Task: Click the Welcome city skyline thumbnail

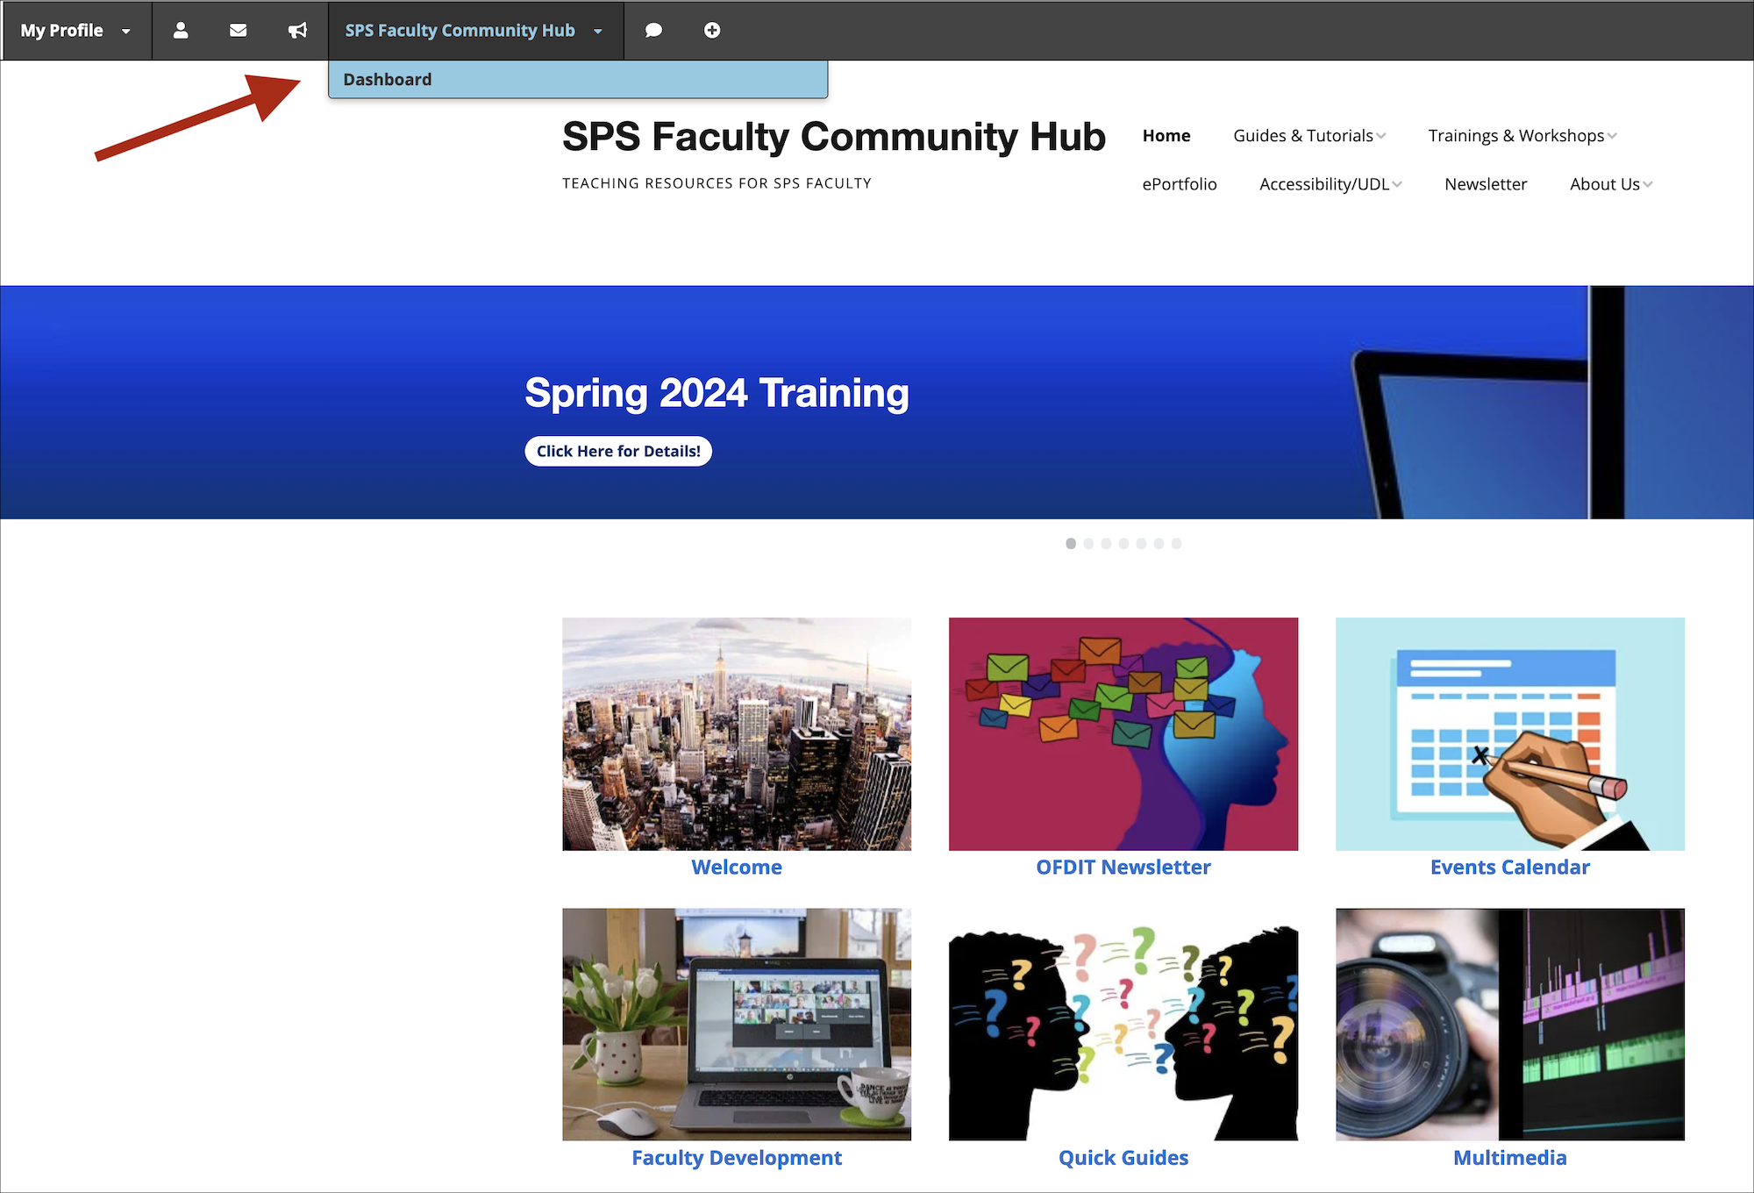Action: coord(737,734)
